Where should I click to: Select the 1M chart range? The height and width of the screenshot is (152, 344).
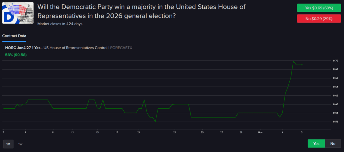point(8,144)
